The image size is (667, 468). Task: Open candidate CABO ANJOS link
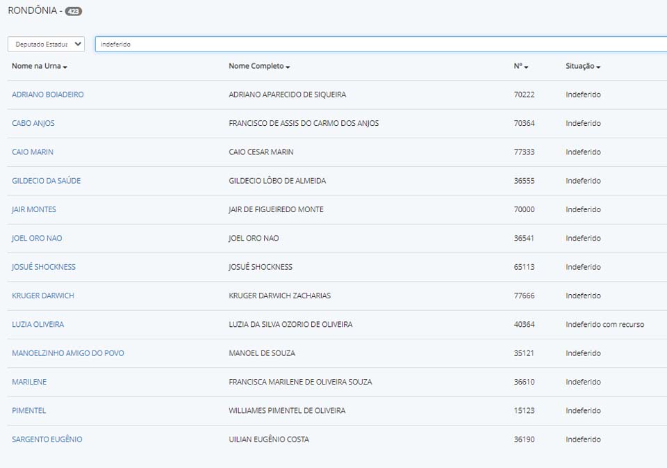[x=33, y=123]
